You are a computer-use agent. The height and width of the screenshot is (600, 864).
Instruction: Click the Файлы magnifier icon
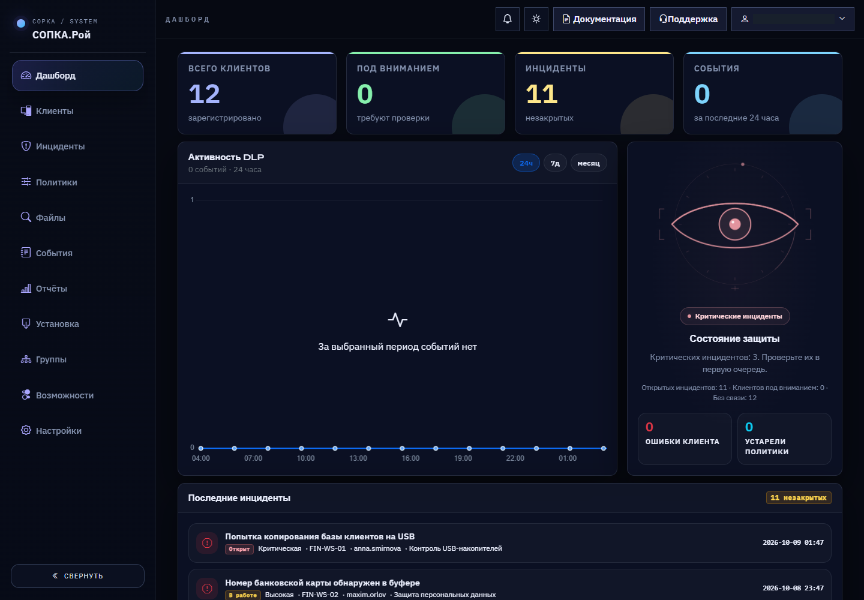[26, 217]
